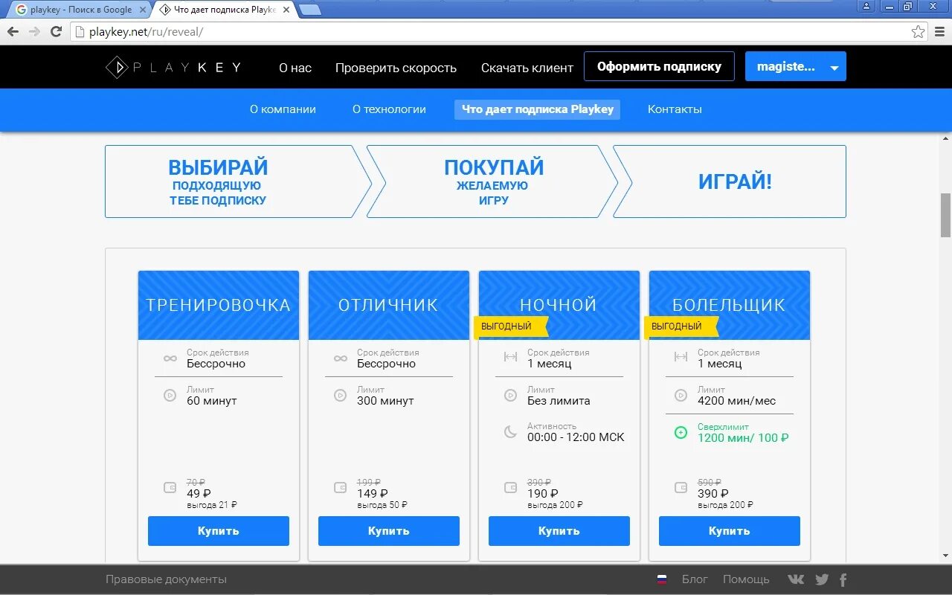Click the Оформить подписку button
This screenshot has height=595, width=952.
pyautogui.click(x=659, y=66)
